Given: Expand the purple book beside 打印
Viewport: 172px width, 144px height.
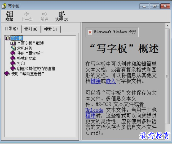Looking at the screenshot, I should click(13, 64).
